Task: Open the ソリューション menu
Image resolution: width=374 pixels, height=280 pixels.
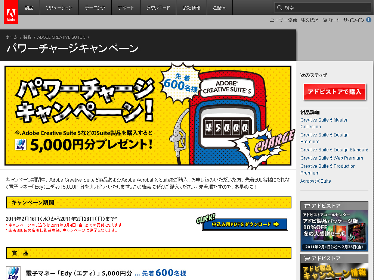Action: (x=59, y=7)
